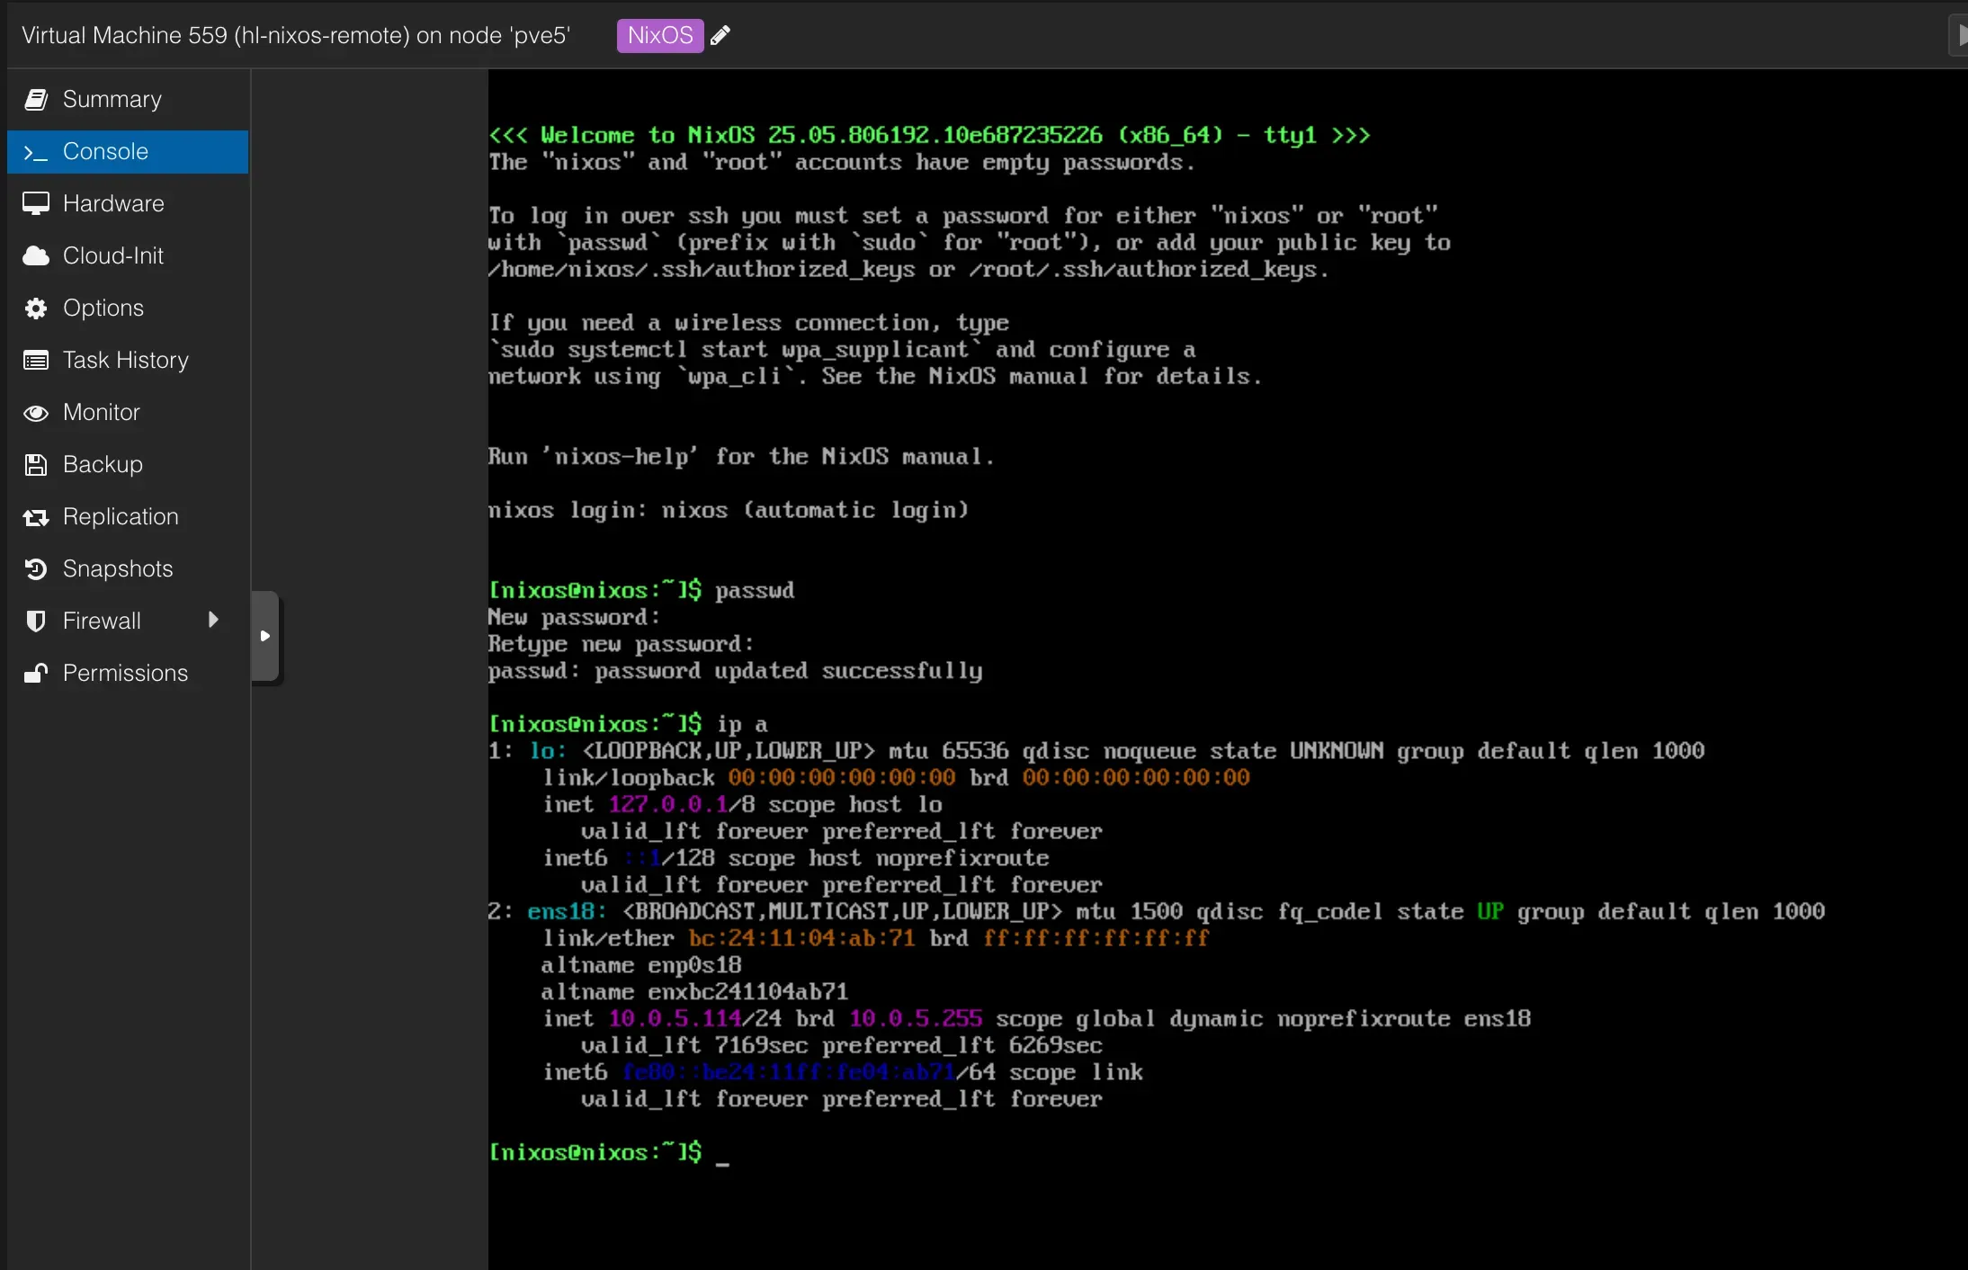Select the Console terminal icon
This screenshot has height=1270, width=1968.
(x=36, y=151)
